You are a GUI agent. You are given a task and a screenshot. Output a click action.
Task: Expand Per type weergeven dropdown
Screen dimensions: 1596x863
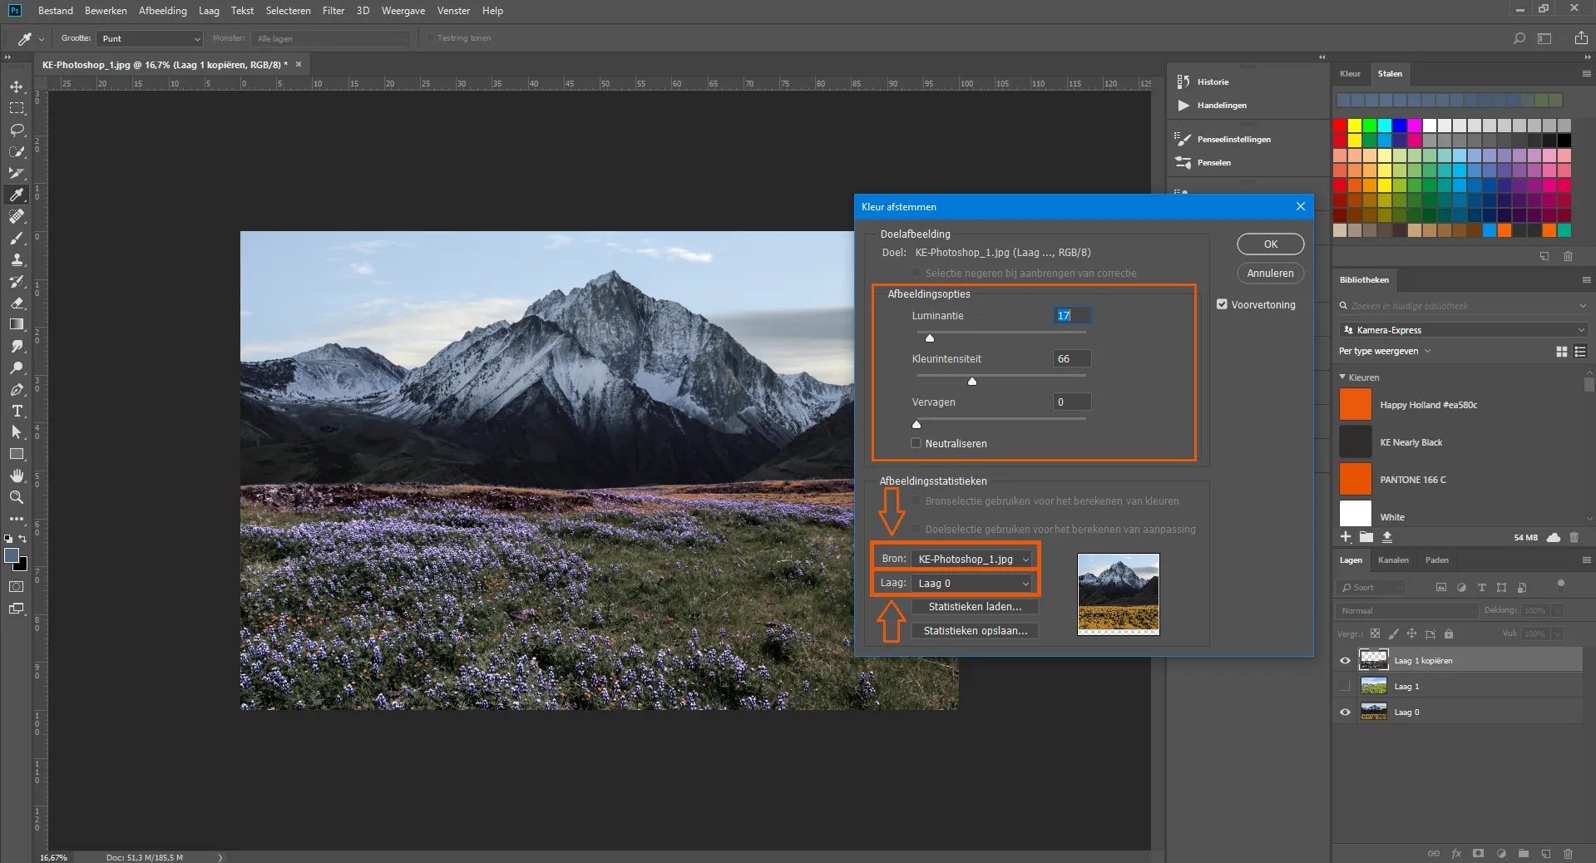pyautogui.click(x=1385, y=351)
